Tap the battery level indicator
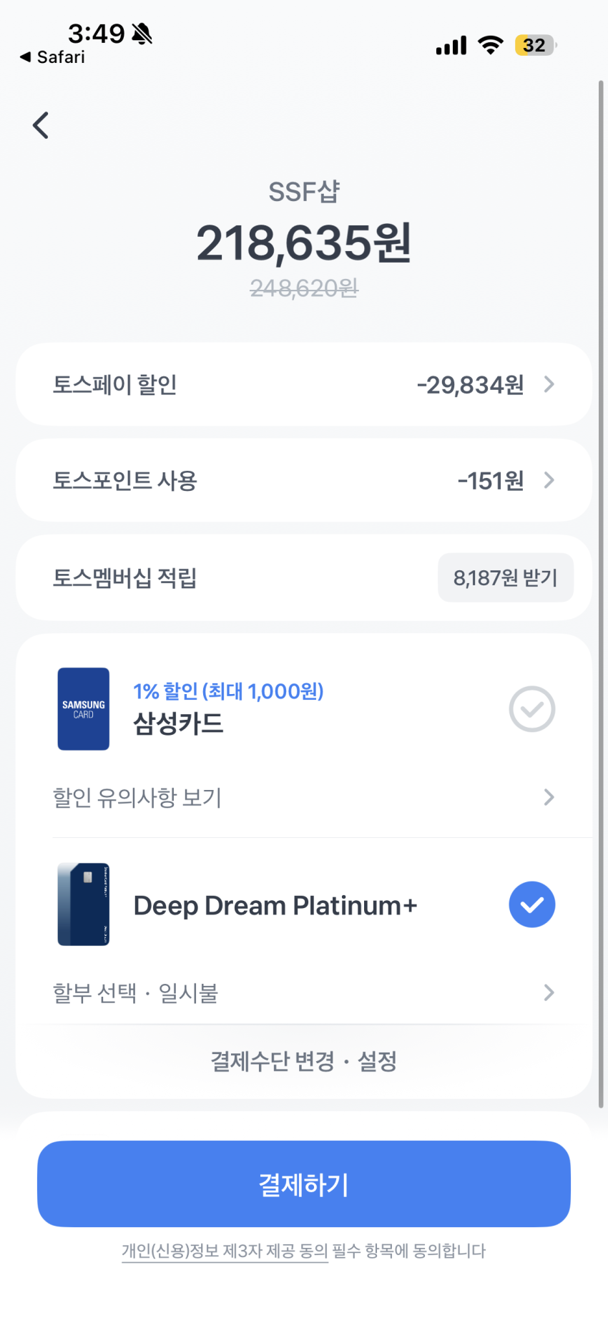 click(x=535, y=45)
